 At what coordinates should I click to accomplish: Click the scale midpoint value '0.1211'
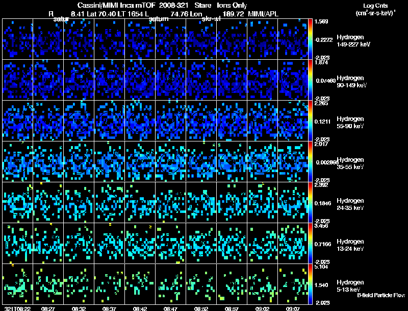322,122
